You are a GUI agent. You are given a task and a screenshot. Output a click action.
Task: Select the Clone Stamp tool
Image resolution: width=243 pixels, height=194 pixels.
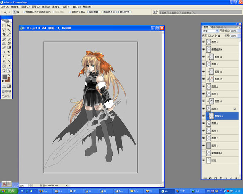pyautogui.click(x=4, y=44)
